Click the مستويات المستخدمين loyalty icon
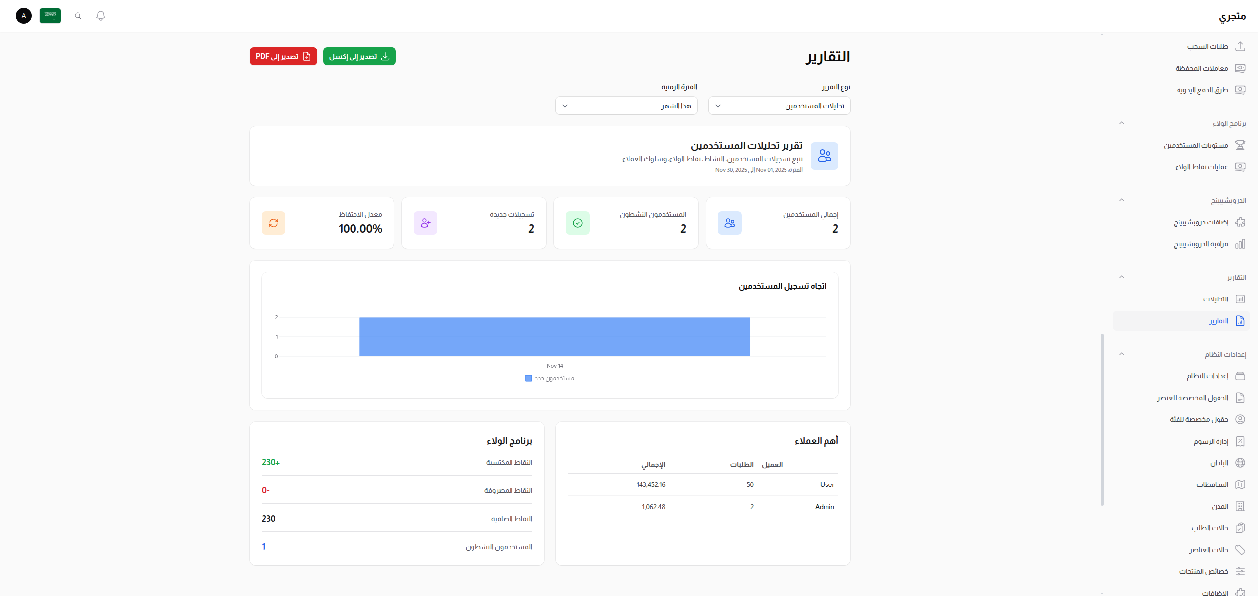The image size is (1258, 596). (x=1241, y=145)
